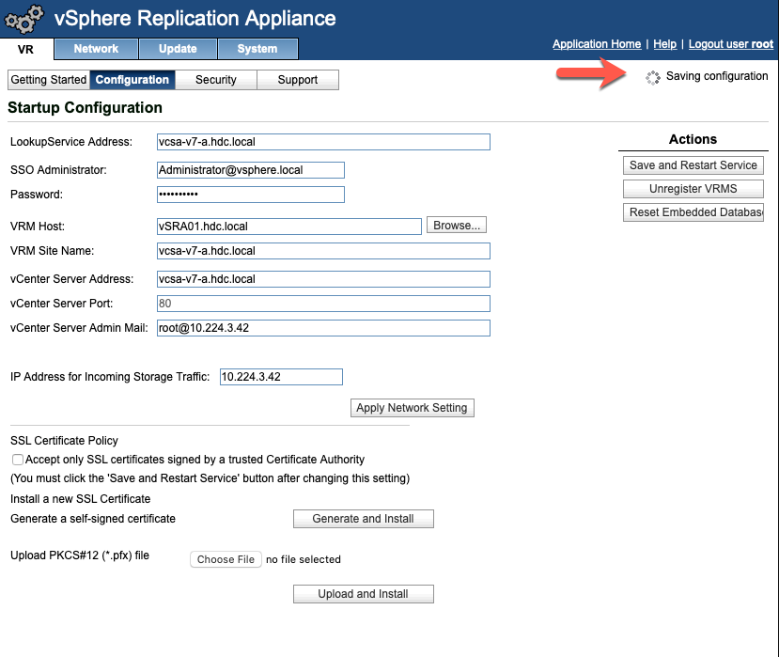Click 'Generate a self-signed certificate' text

click(93, 518)
